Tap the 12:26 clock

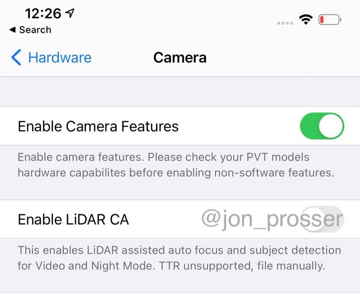pos(43,14)
